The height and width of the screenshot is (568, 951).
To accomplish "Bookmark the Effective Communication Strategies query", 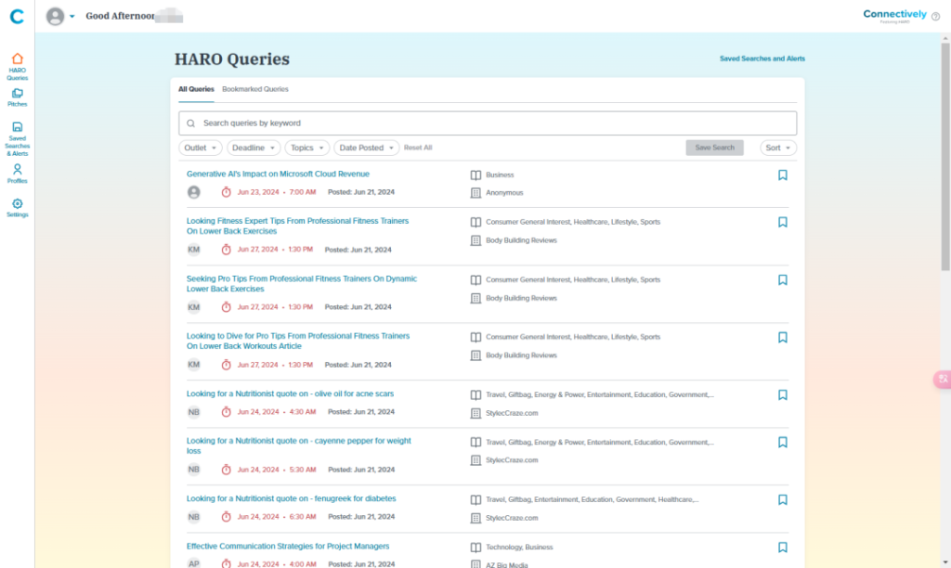I will click(782, 548).
